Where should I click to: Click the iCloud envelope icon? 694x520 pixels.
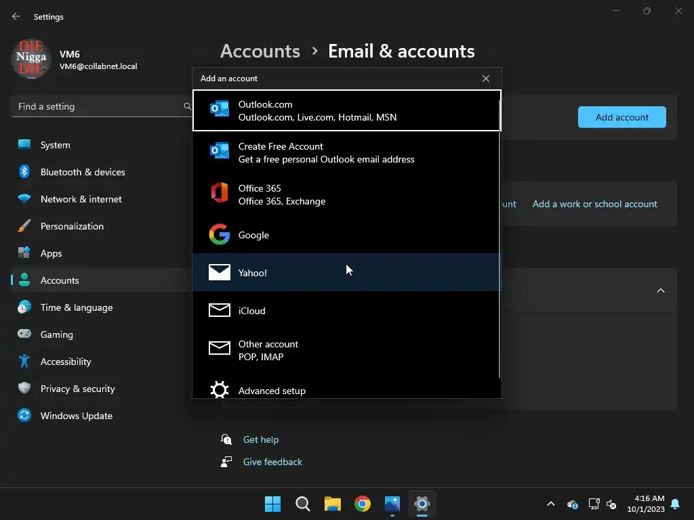pyautogui.click(x=220, y=310)
